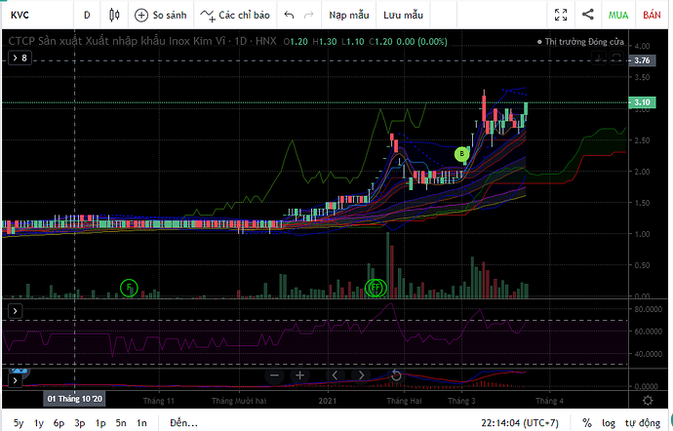Expand the MACD pane legend

15,380
